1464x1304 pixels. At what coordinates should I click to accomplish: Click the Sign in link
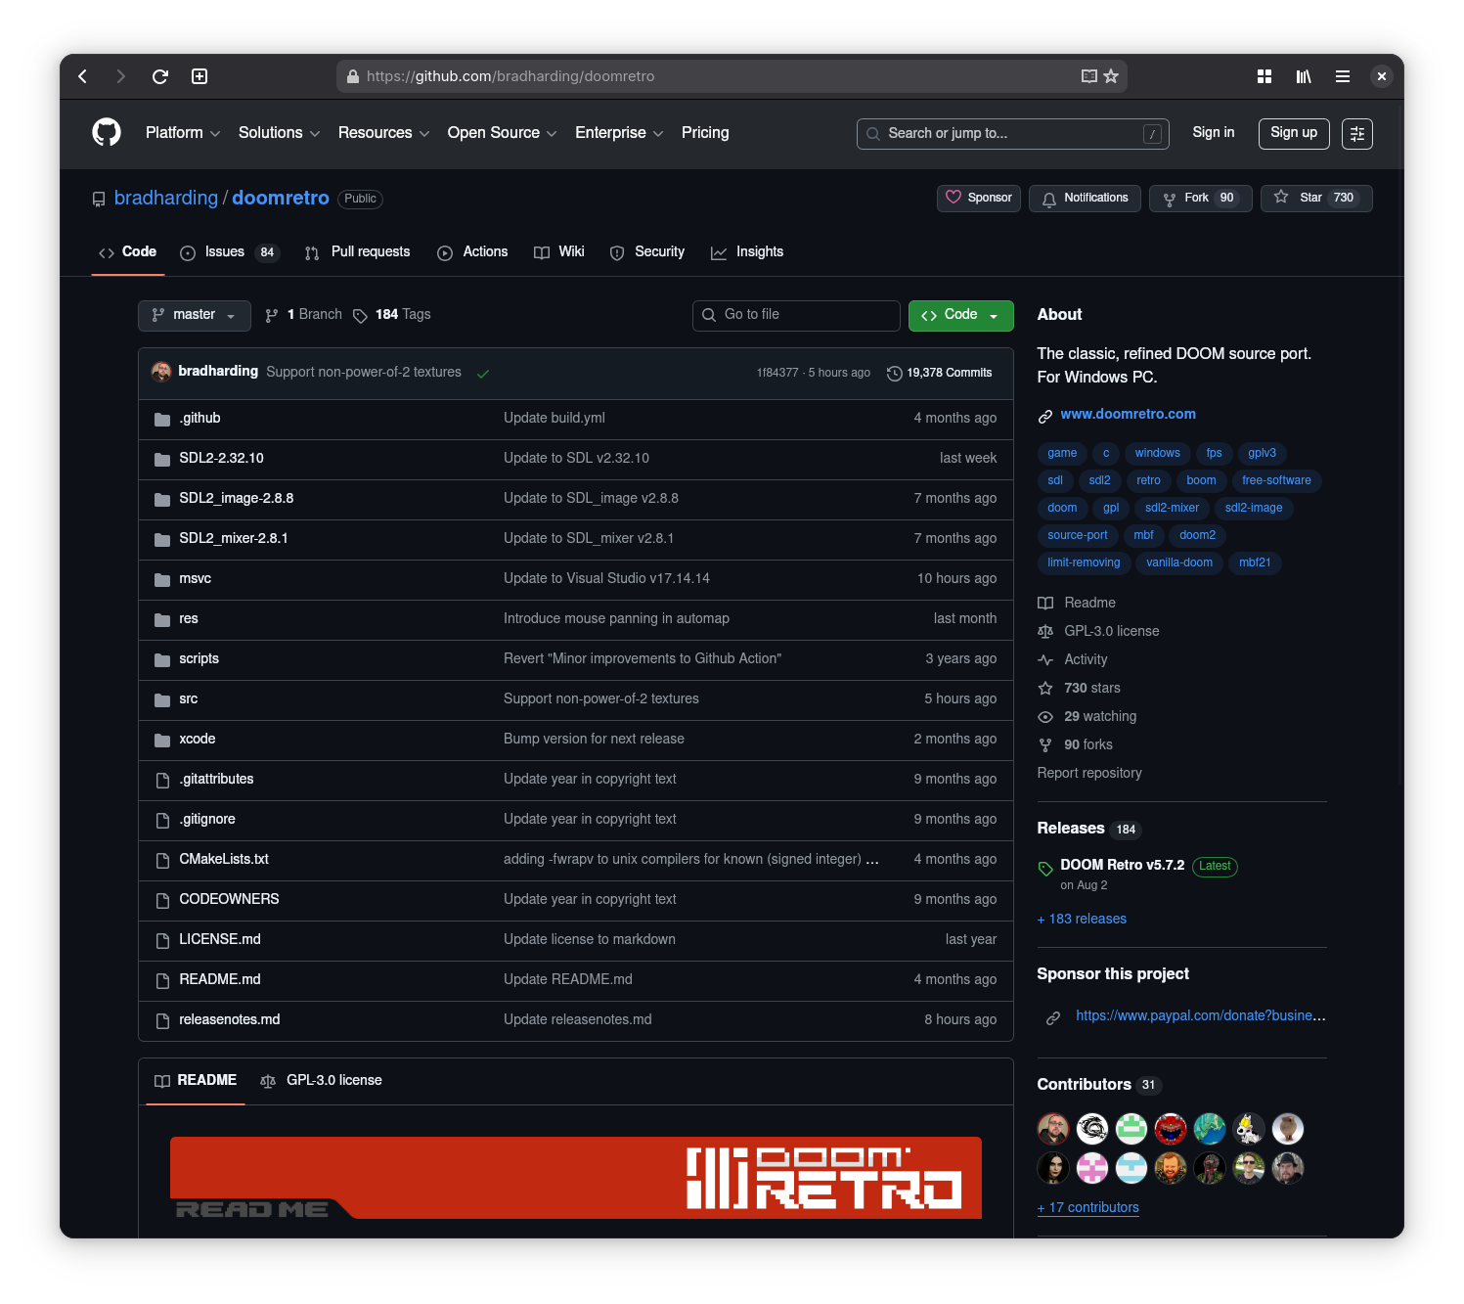point(1213,133)
